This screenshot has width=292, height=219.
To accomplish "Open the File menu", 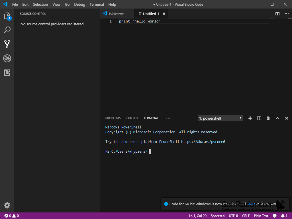I will pos(15,4).
